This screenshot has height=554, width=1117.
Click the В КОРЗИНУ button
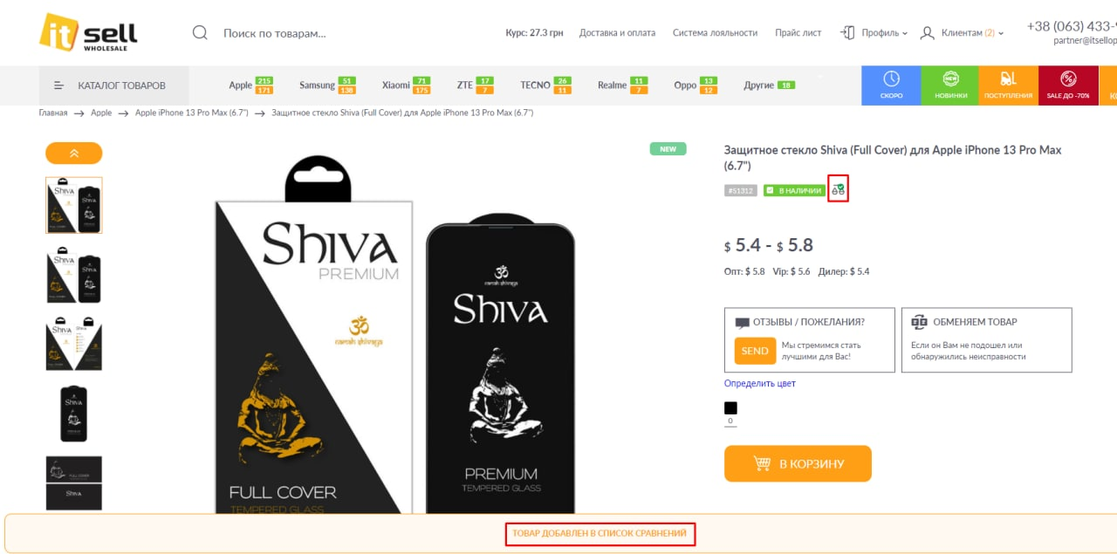pos(798,464)
